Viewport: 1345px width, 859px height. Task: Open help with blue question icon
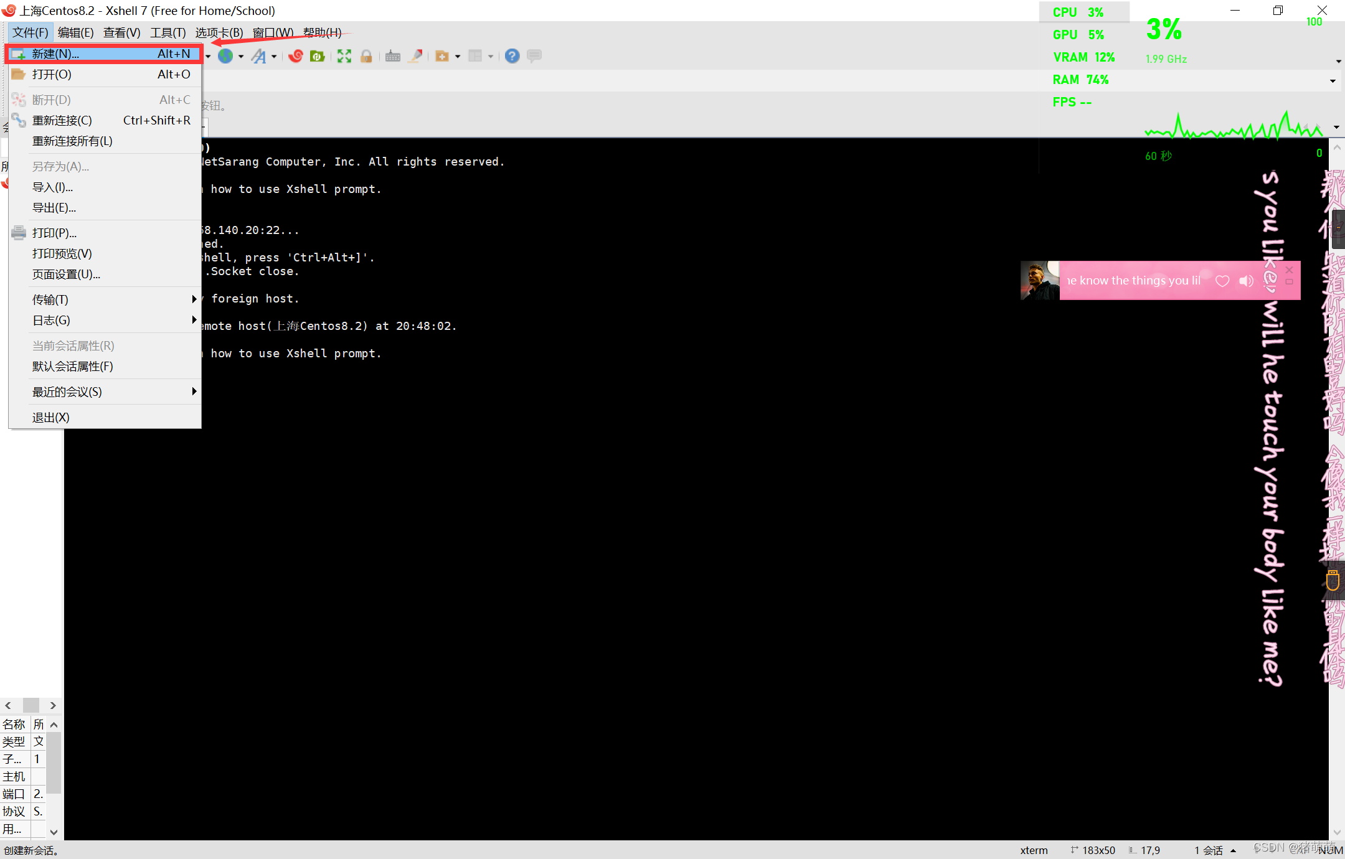512,57
